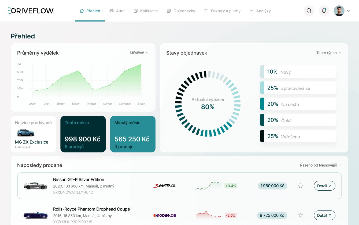The width and height of the screenshot is (359, 225).
Task: Click the 80% utilization progress ring
Action: [207, 105]
